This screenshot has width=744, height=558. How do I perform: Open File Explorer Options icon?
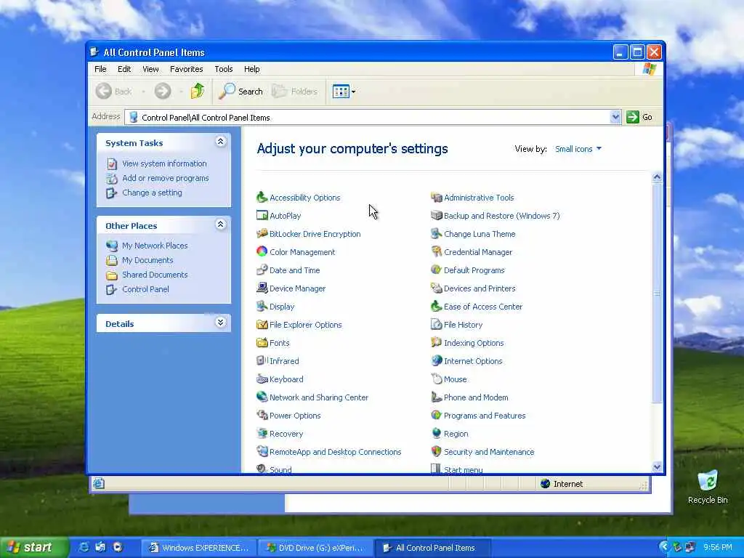click(x=262, y=325)
